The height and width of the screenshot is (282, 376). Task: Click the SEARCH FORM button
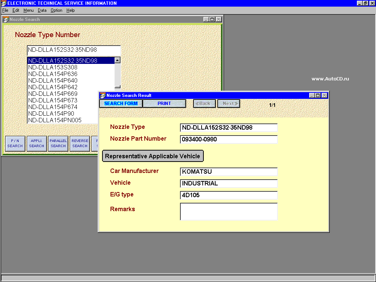pos(121,104)
